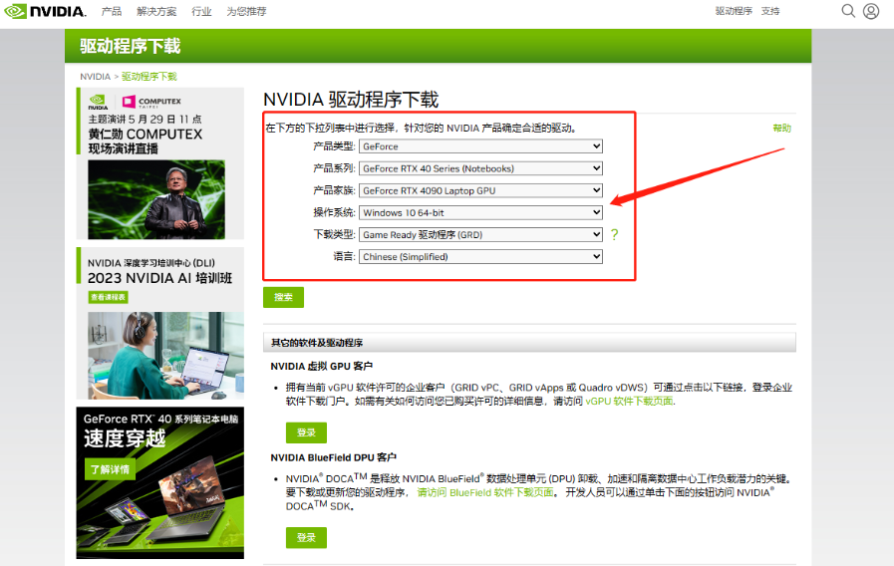894x566 pixels.
Task: Open the 产品类型 GeForce dropdown
Action: pyautogui.click(x=481, y=146)
